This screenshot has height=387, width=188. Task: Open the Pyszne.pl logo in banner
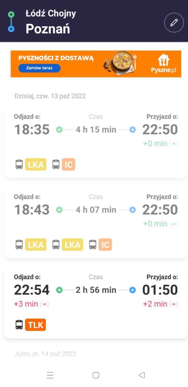point(164,64)
